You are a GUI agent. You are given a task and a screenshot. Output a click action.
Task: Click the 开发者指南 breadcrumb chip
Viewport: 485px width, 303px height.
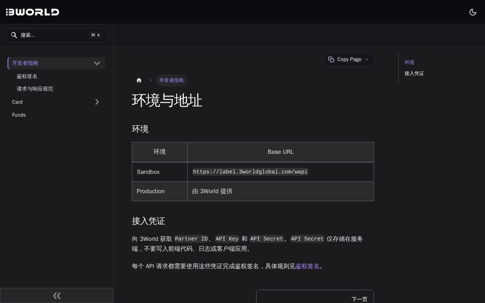pos(171,80)
